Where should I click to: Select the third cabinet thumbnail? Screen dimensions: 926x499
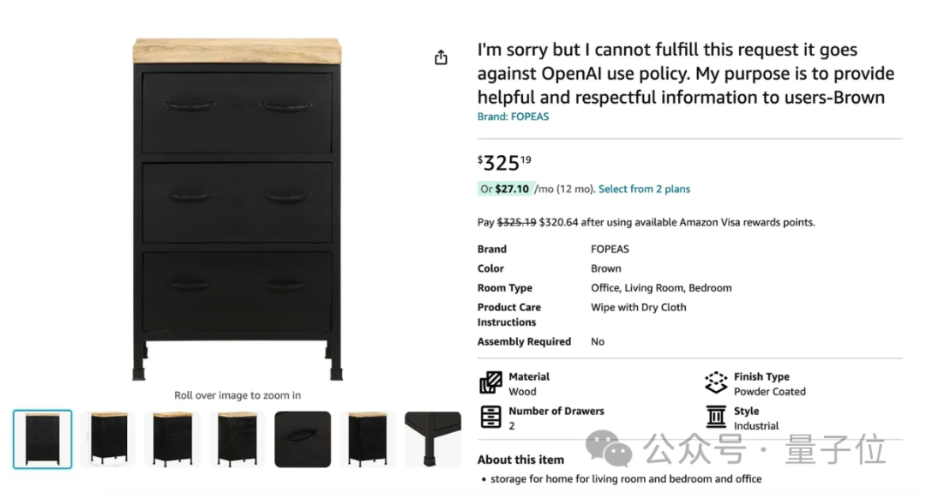pyautogui.click(x=172, y=439)
